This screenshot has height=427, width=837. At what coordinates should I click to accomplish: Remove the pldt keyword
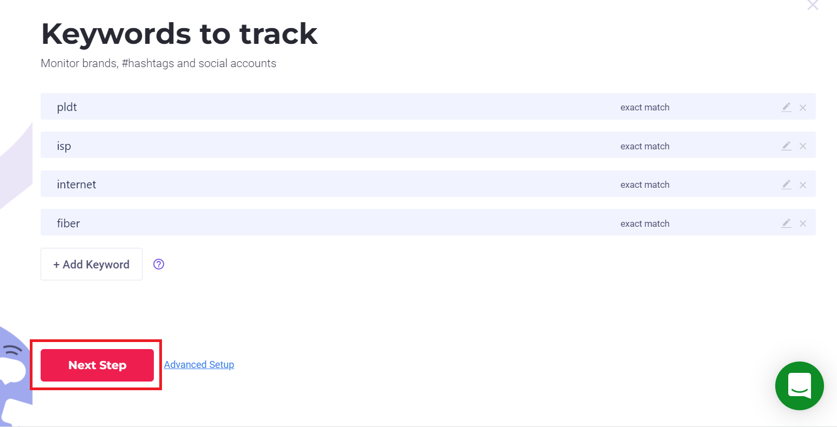803,108
